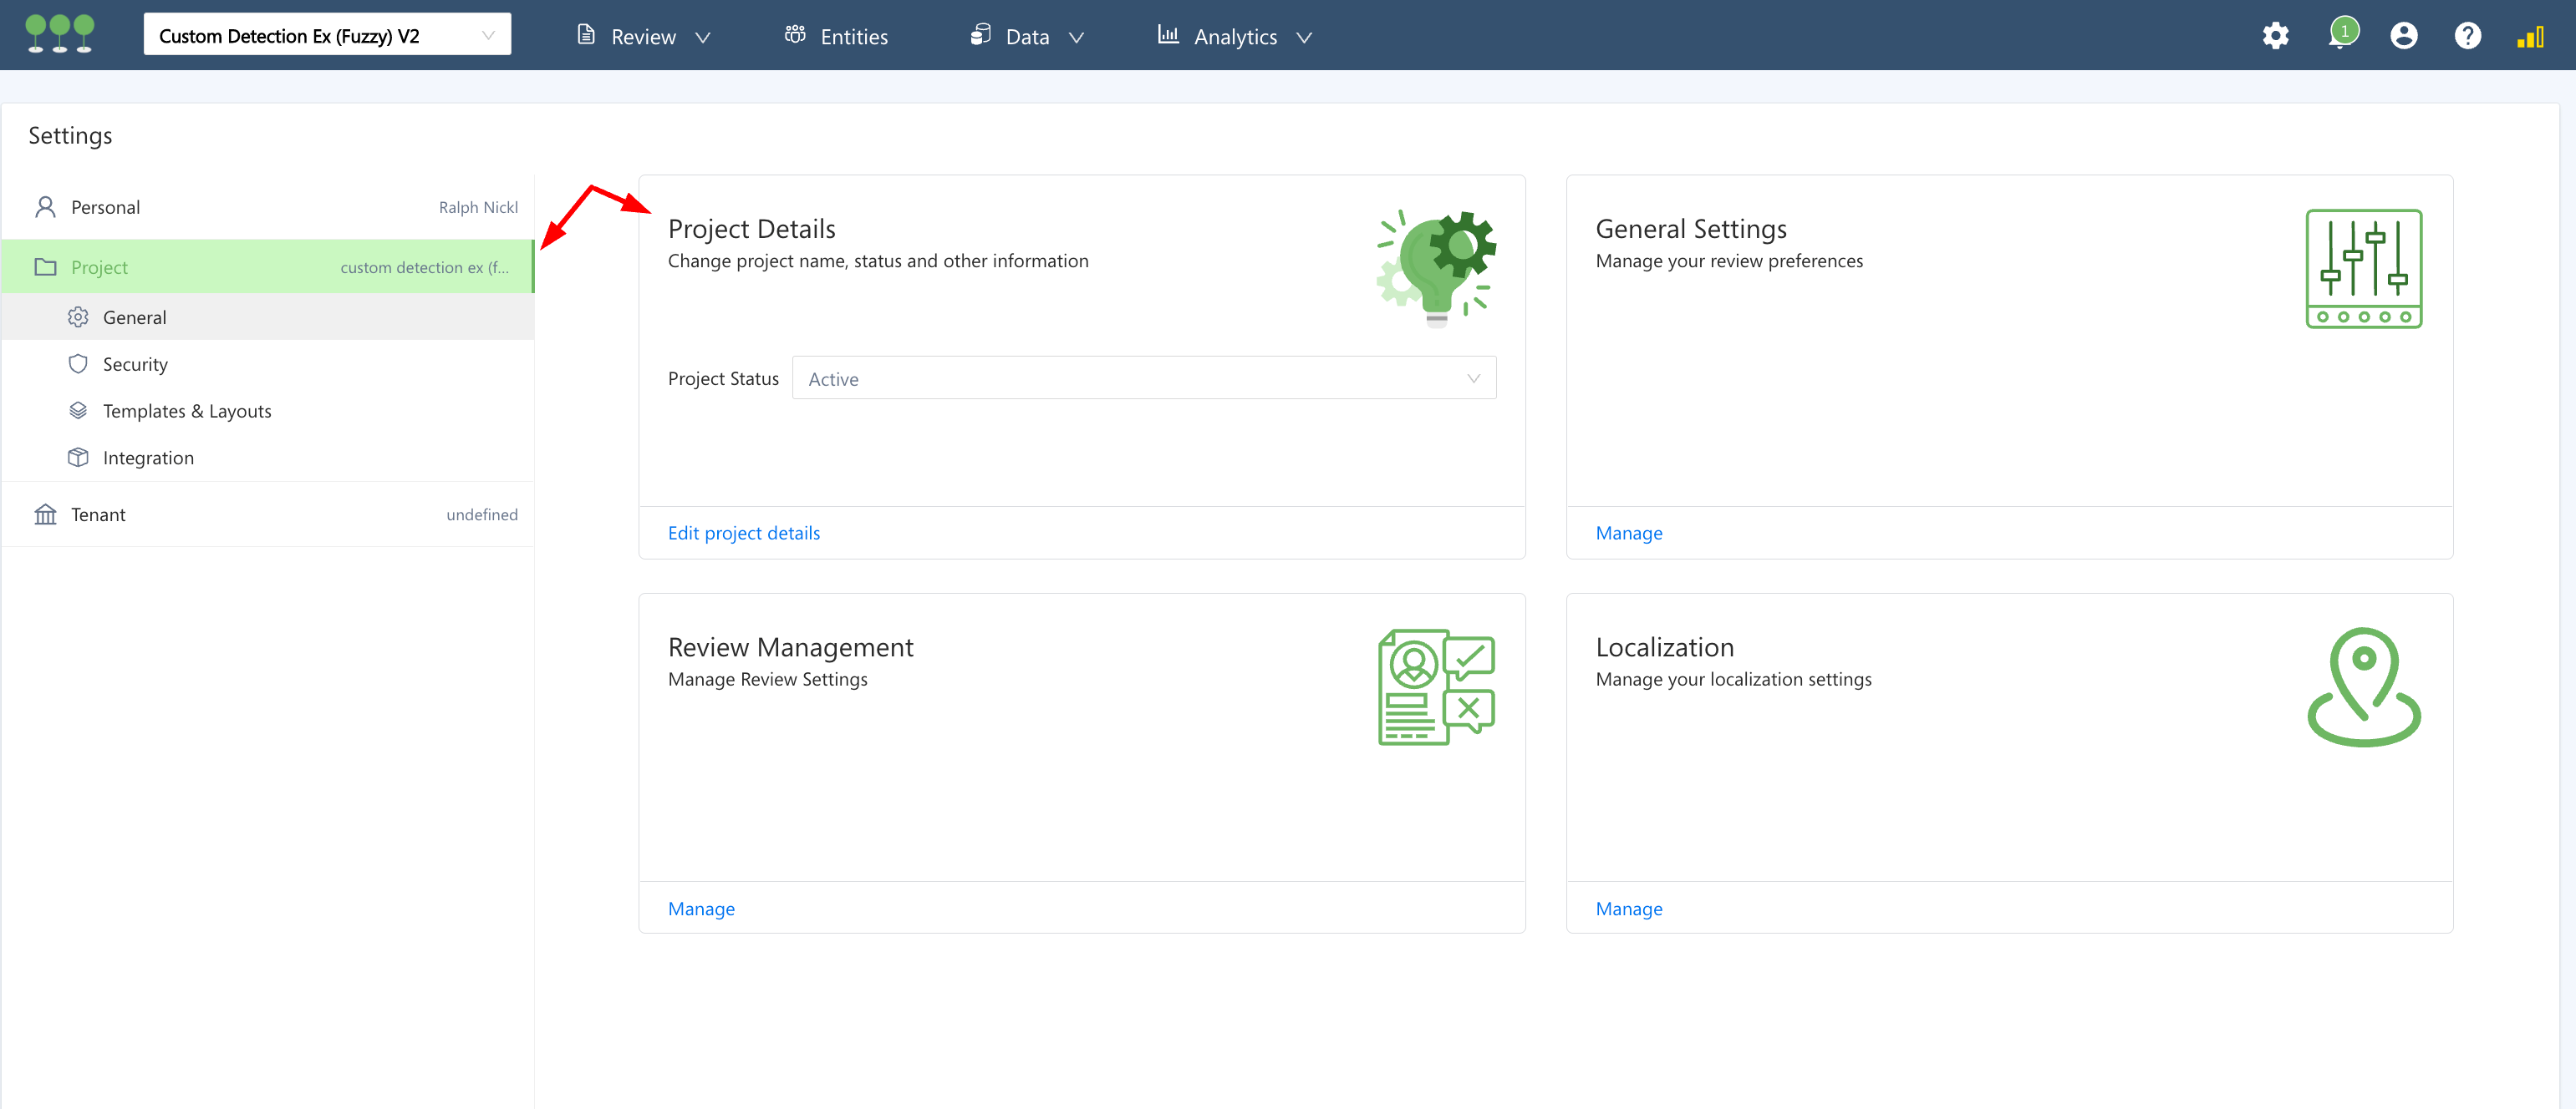Expand the Data menu
Screen dimensions: 2576x1109
tap(1027, 37)
